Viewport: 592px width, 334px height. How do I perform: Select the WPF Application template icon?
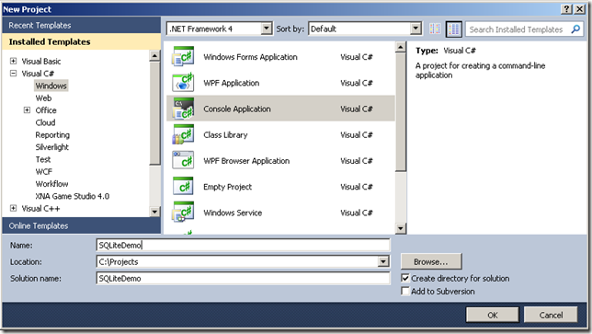pyautogui.click(x=183, y=83)
